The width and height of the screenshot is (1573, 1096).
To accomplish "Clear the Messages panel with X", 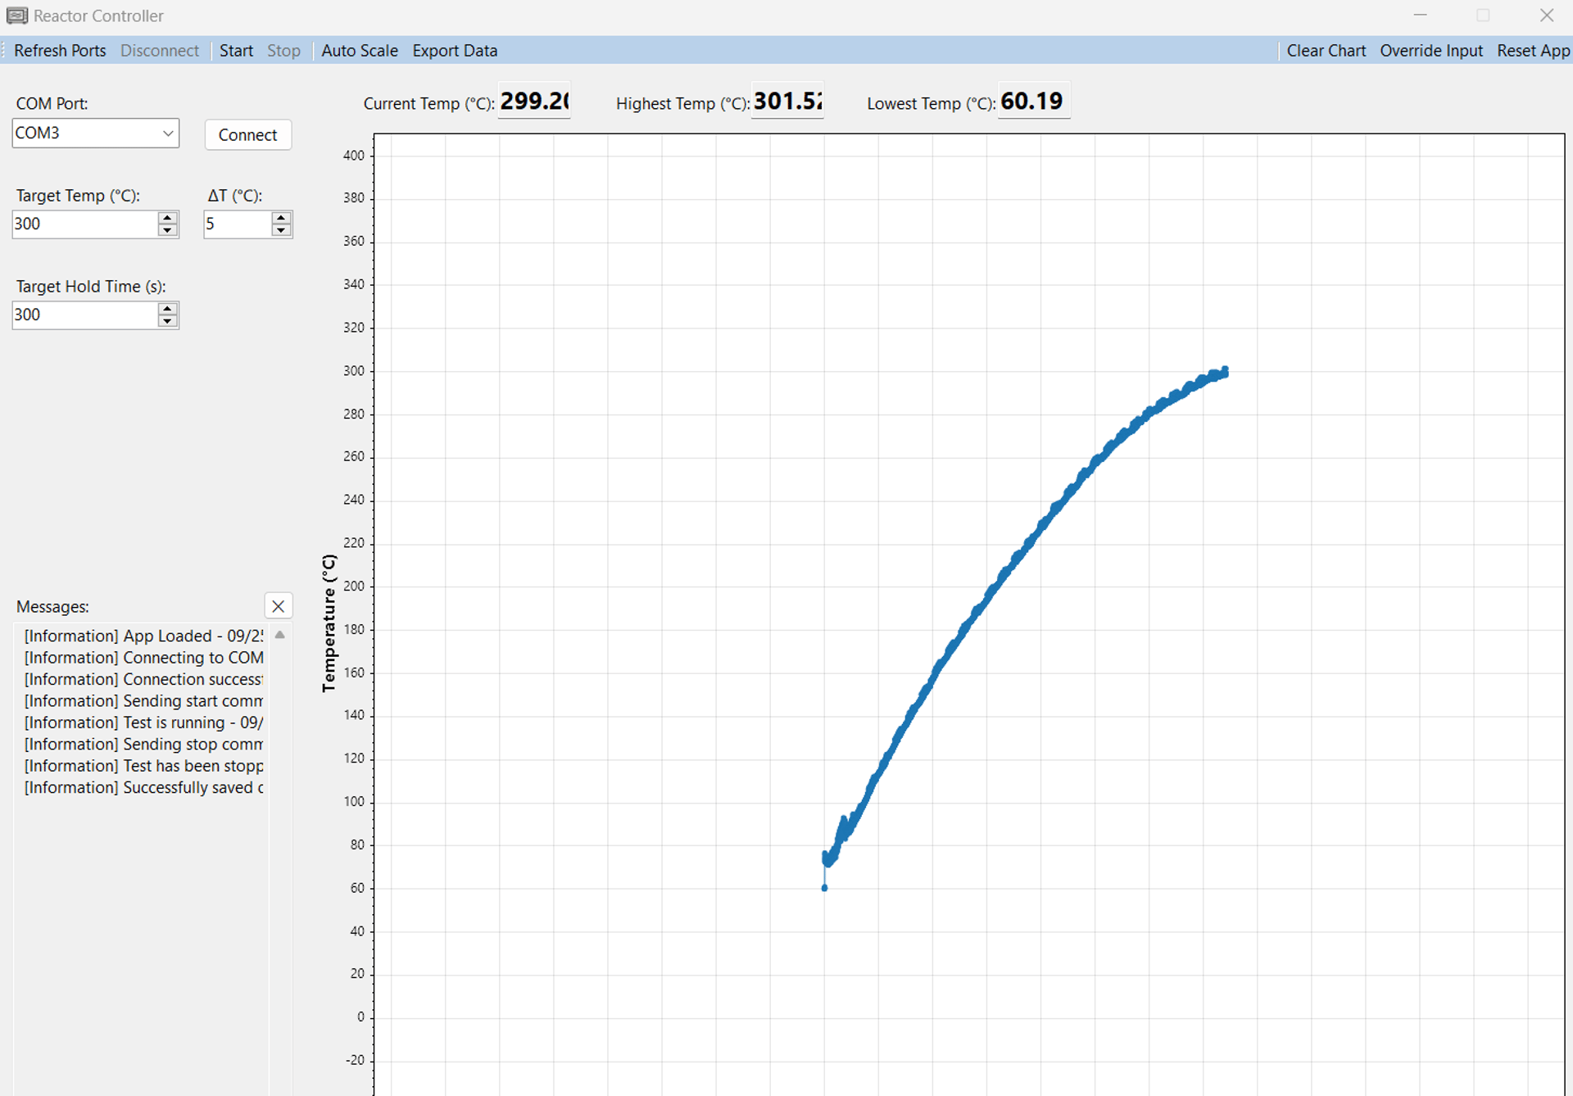I will [279, 606].
